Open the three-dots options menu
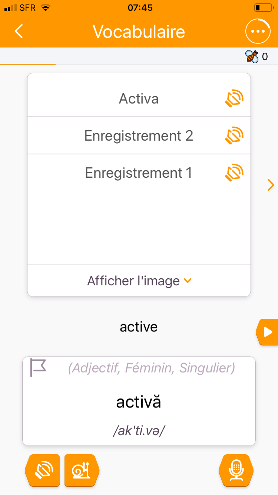278x495 pixels. click(x=257, y=31)
